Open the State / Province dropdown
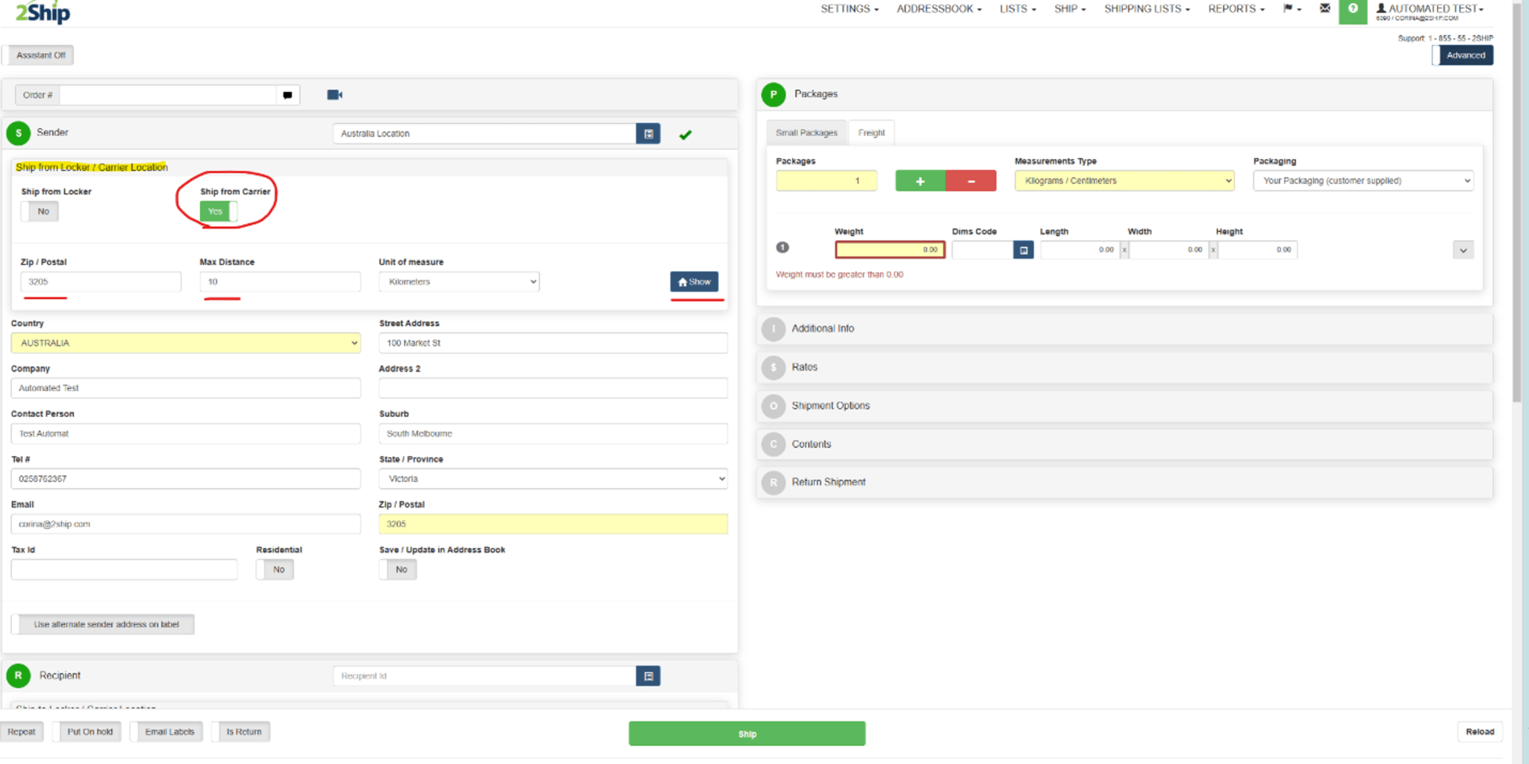This screenshot has width=1529, height=764. coord(552,478)
